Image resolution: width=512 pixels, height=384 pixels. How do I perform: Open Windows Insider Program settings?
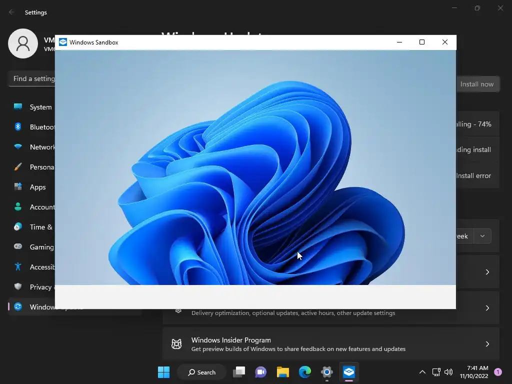[x=331, y=344]
